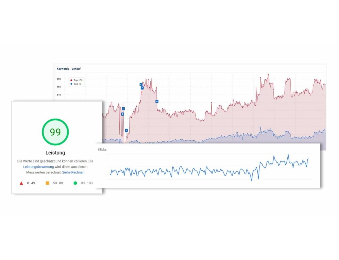Click the blue dot in Top-10 legend
This screenshot has height=260, width=339.
pos(71,84)
